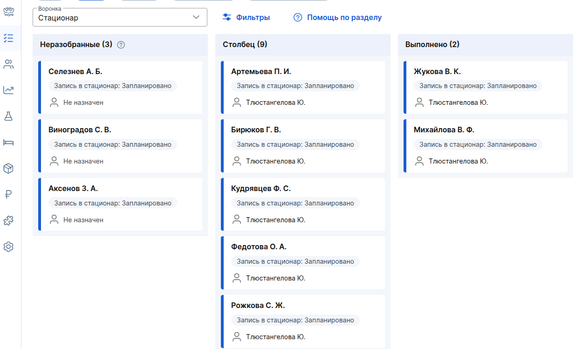Open the tasks list sidebar icon
582x349 pixels.
8,38
